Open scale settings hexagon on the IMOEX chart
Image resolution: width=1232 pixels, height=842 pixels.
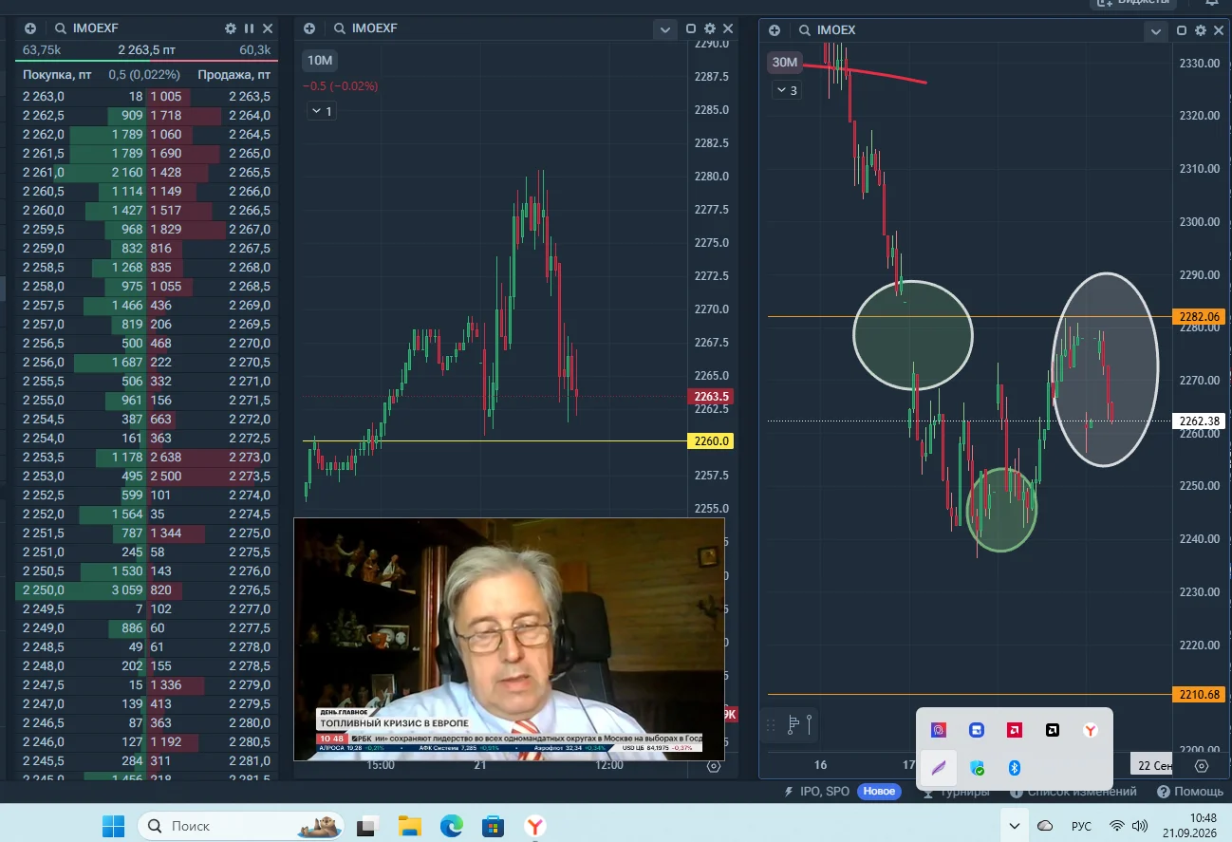click(x=1202, y=766)
